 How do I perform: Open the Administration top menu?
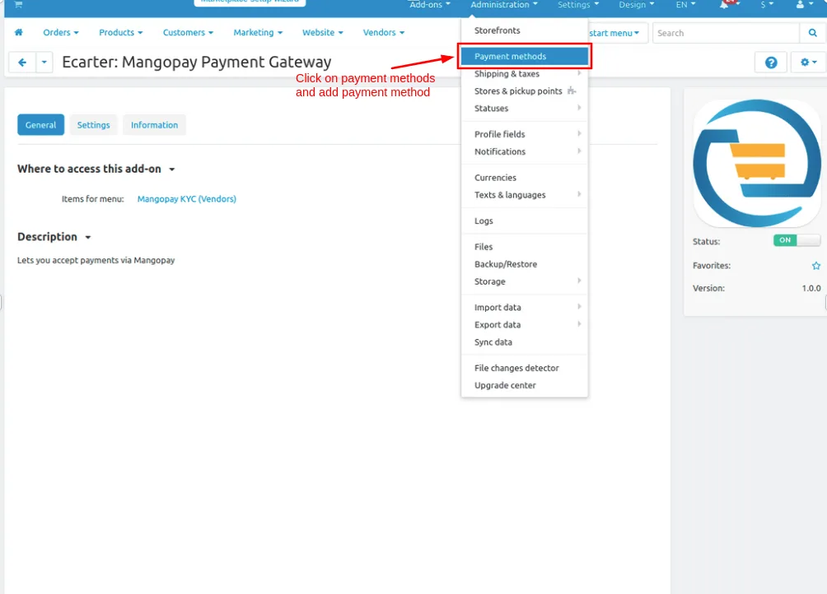(503, 5)
